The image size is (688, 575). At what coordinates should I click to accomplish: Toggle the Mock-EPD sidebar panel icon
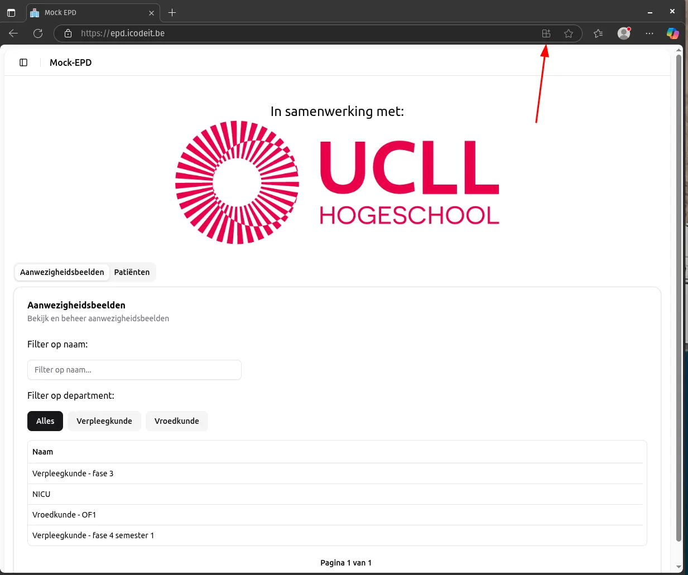pyautogui.click(x=23, y=62)
